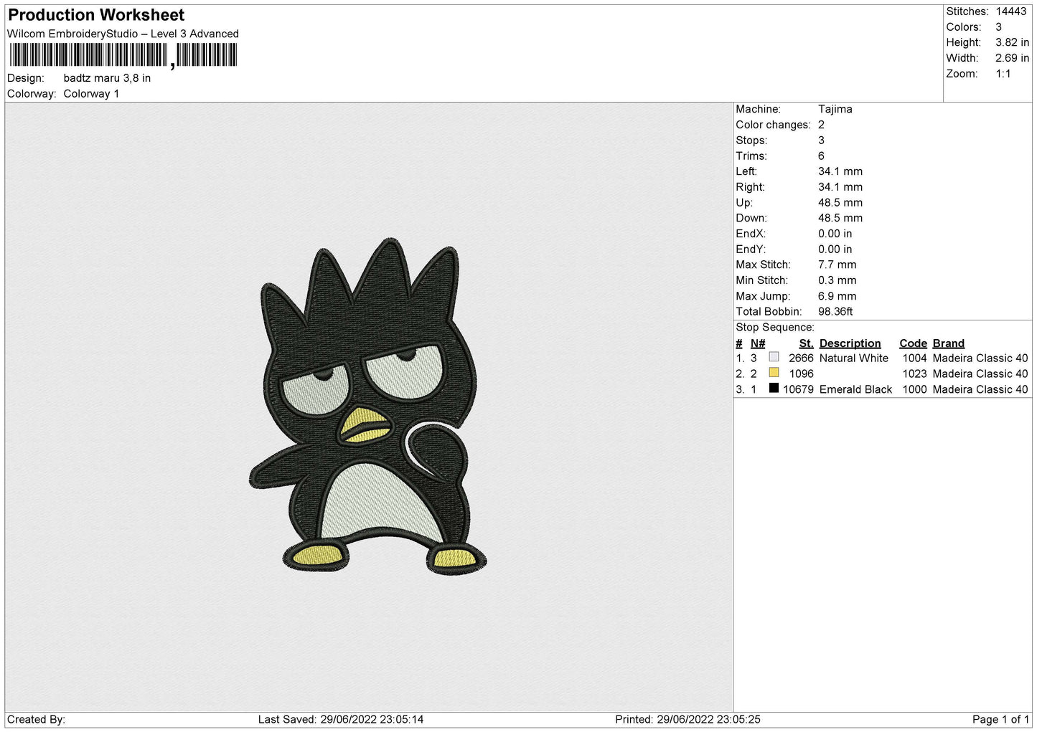This screenshot has height=732, width=1037.
Task: Click the N# column header
Action: click(x=758, y=343)
